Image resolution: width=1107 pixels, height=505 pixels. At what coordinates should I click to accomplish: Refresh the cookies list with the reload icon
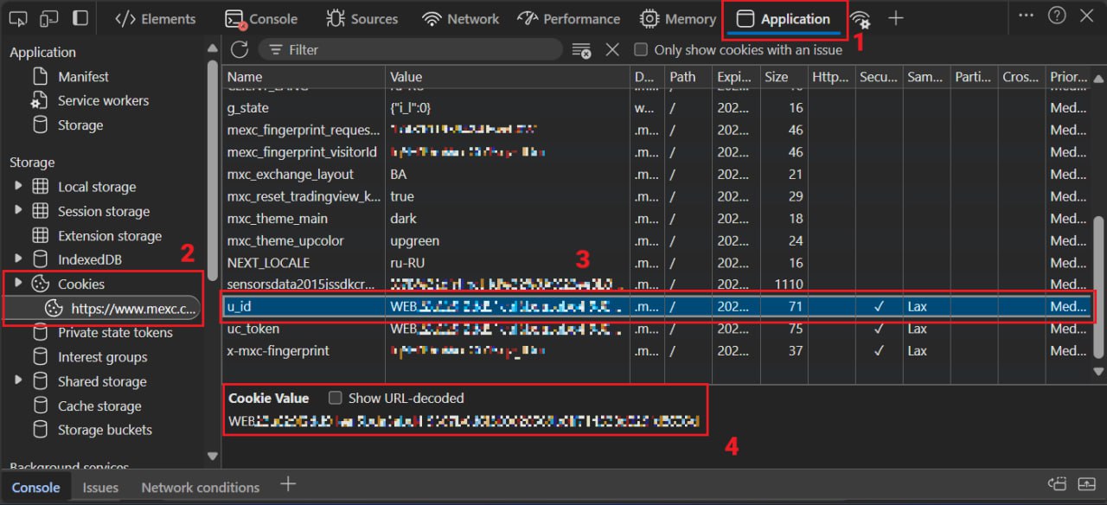pyautogui.click(x=240, y=49)
